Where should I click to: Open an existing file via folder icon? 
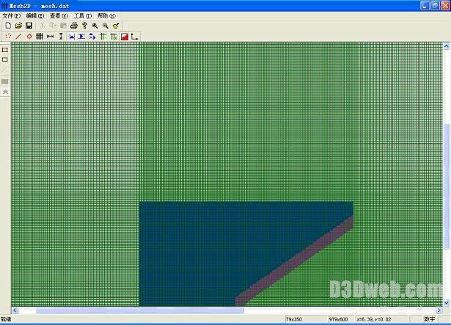pyautogui.click(x=18, y=26)
